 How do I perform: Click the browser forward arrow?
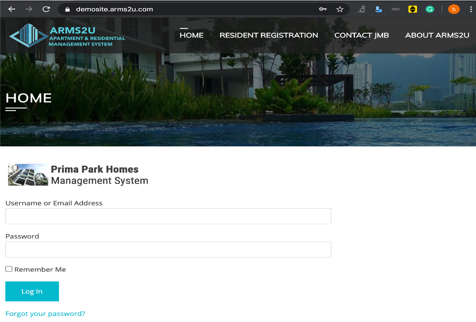coord(29,9)
